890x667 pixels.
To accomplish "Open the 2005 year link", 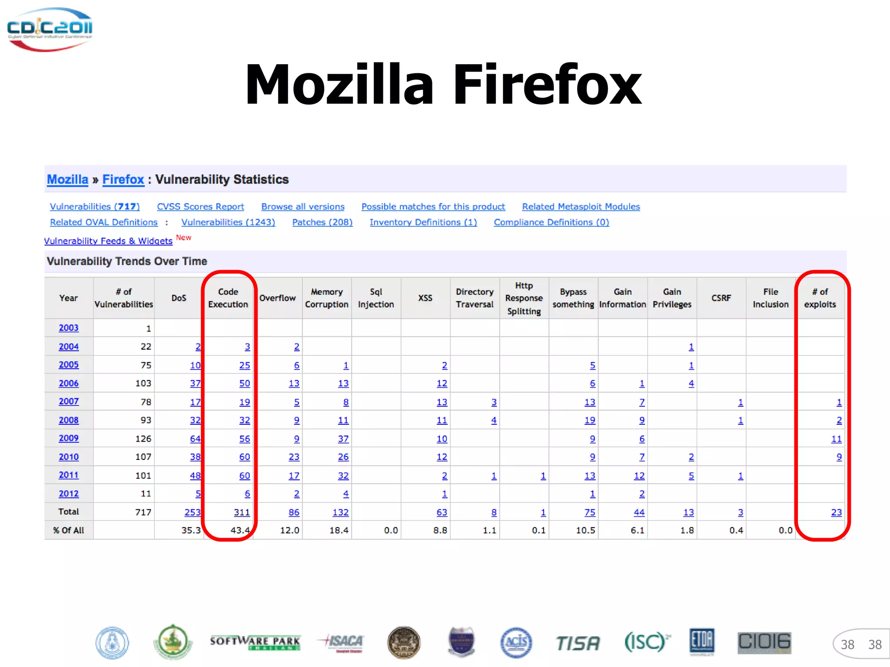I will 69,365.
